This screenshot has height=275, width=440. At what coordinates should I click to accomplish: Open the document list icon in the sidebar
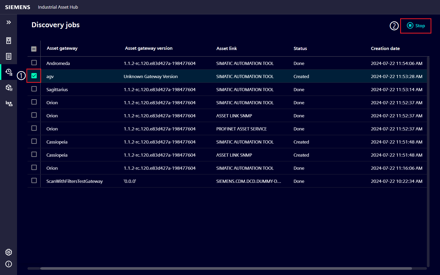click(x=9, y=56)
